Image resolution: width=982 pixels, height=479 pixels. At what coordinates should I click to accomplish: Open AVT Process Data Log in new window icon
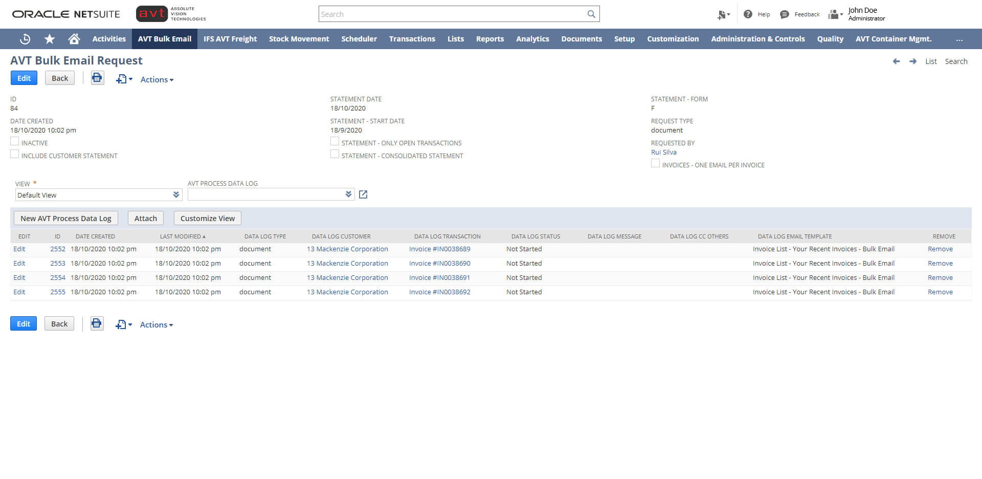pos(363,194)
